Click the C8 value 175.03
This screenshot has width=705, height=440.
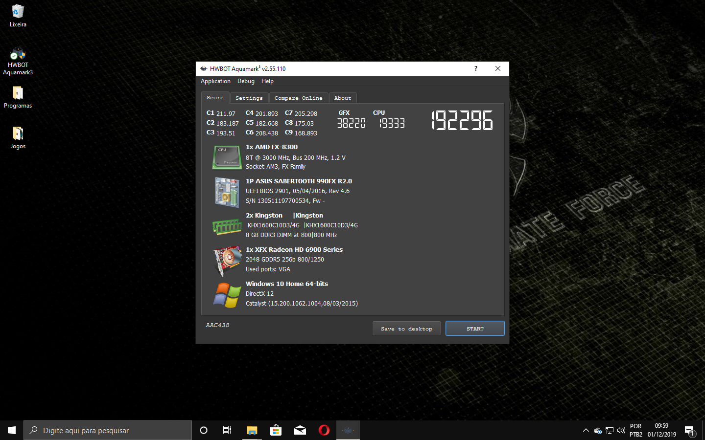(x=304, y=123)
